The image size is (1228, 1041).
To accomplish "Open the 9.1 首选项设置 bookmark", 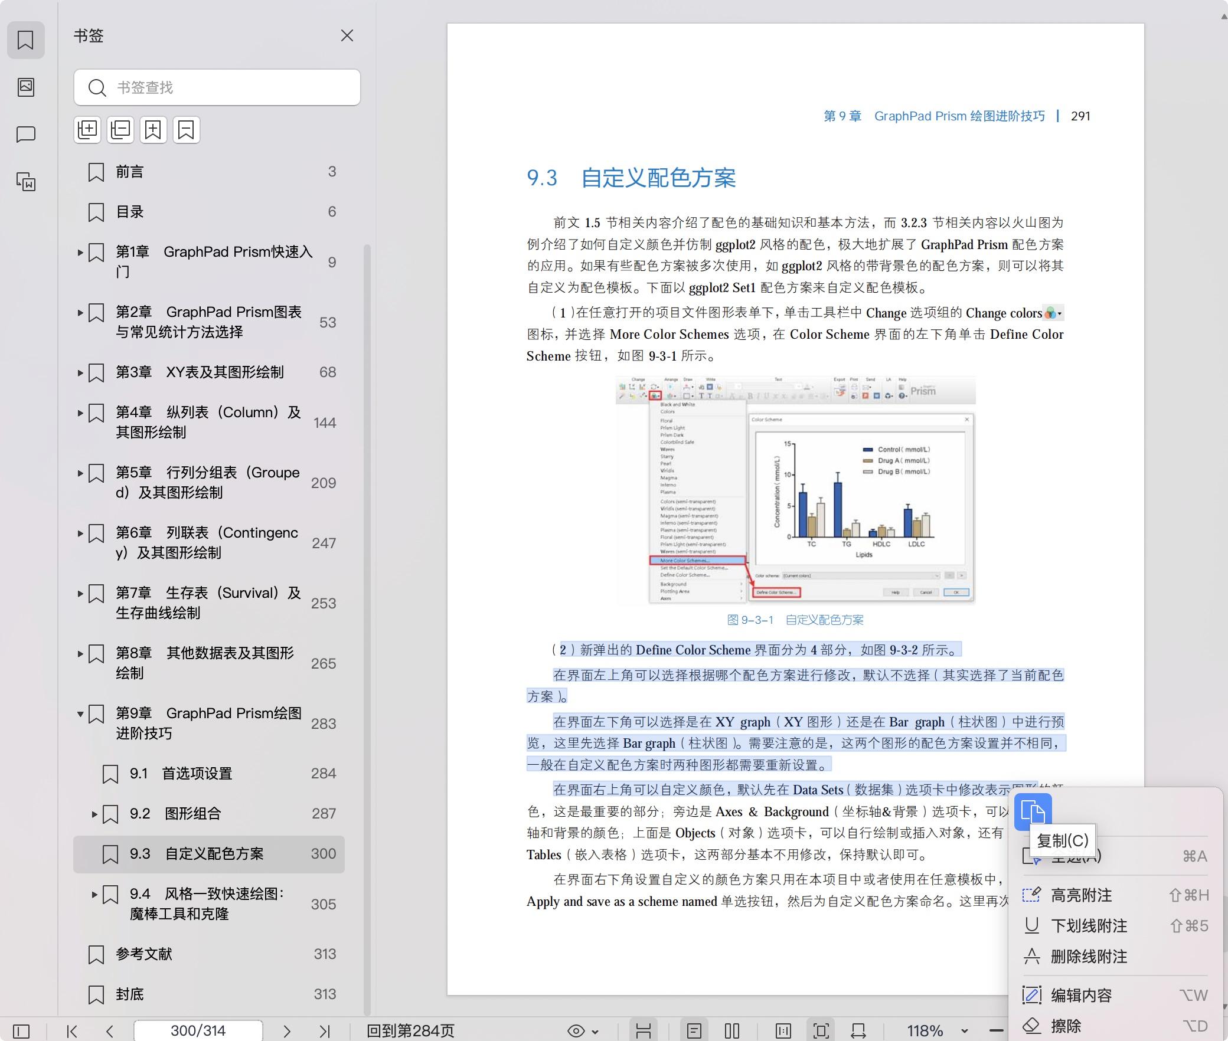I will click(x=197, y=774).
